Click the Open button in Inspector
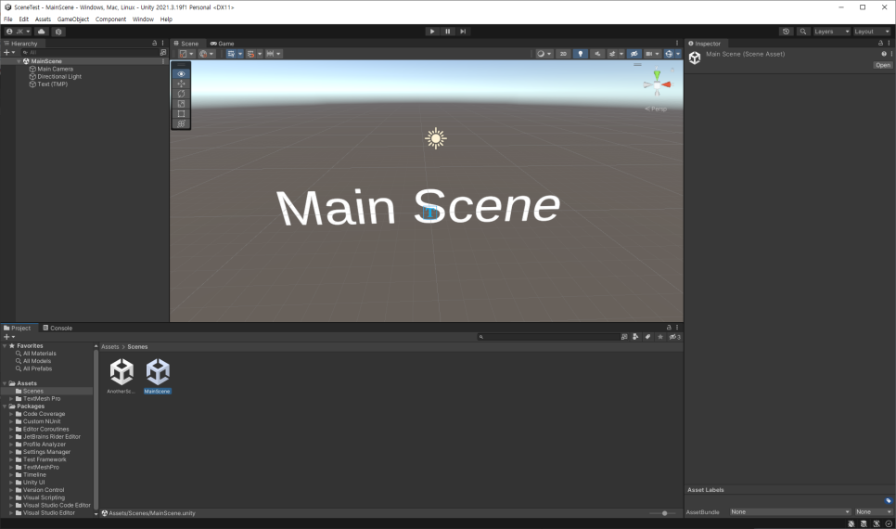This screenshot has height=529, width=896. tap(883, 65)
